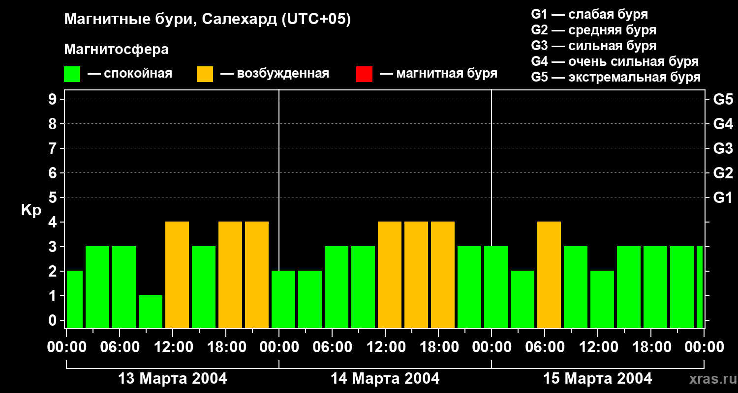Select the '14 Марта 2004' date label

click(385, 379)
